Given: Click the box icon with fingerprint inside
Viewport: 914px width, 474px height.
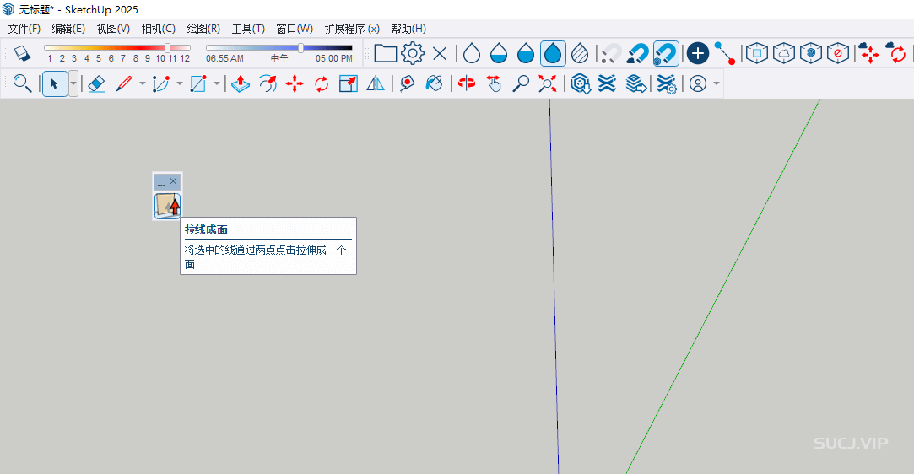Looking at the screenshot, I should point(811,54).
